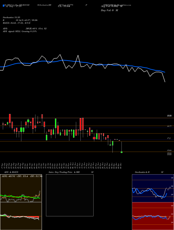This screenshot has width=174, height=230.
Task: Click the 'Intra Day Trading Price & MR' title
Action: pos(64,172)
